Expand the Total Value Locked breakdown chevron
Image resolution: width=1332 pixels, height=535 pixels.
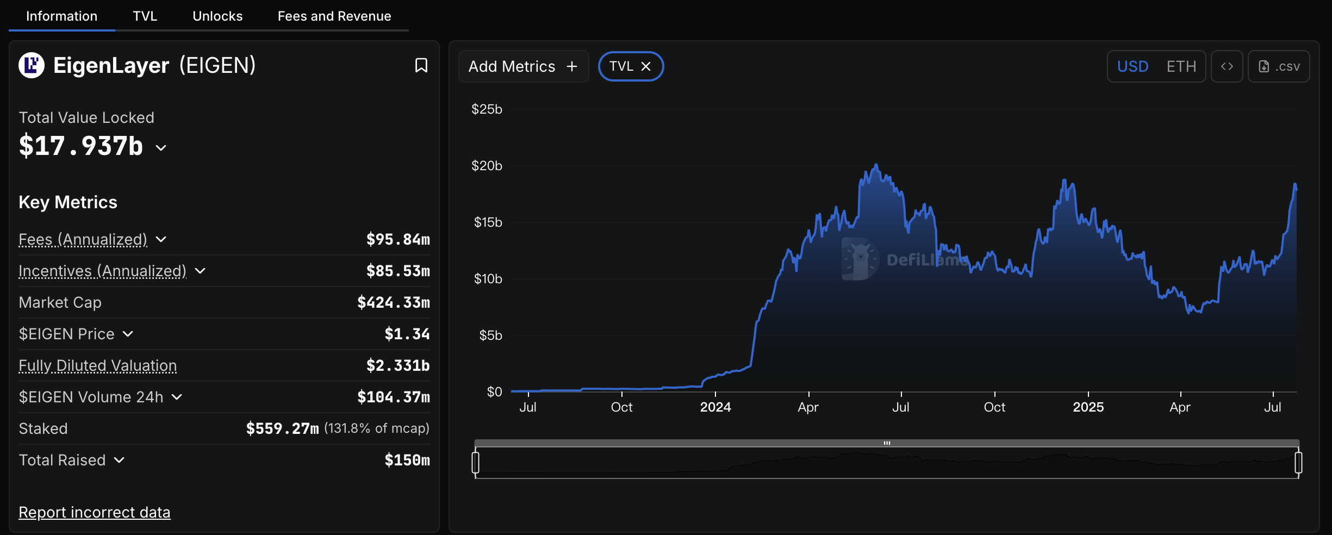click(x=161, y=147)
